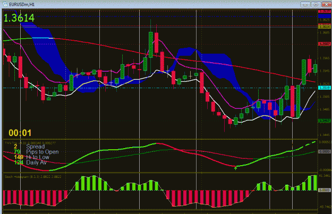Click 1.3605 on the price axis

point(325,32)
